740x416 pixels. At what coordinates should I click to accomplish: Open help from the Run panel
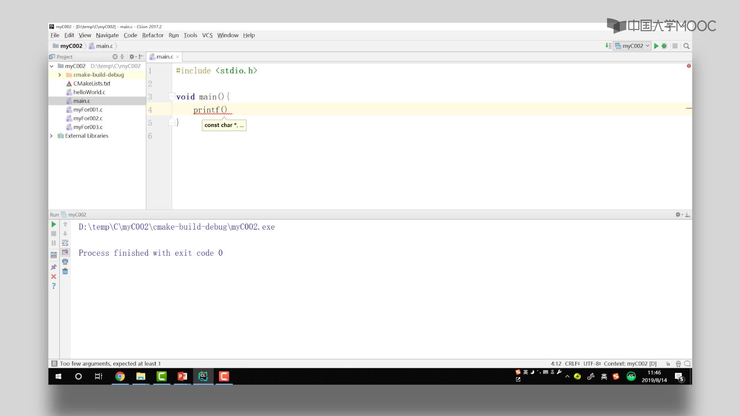54,286
